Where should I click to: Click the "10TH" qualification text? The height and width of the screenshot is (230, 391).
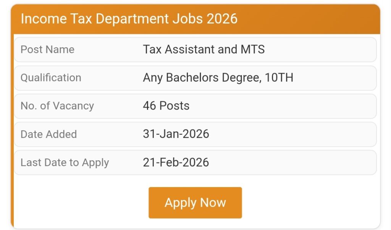point(279,78)
